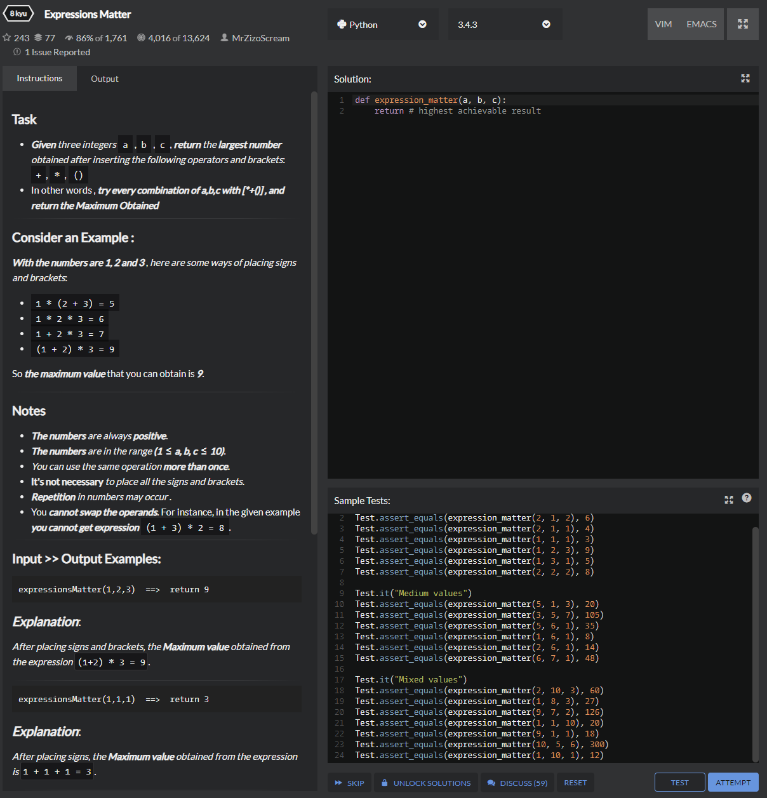Open the 1 Issue Reported link
The height and width of the screenshot is (798, 767).
coord(57,52)
